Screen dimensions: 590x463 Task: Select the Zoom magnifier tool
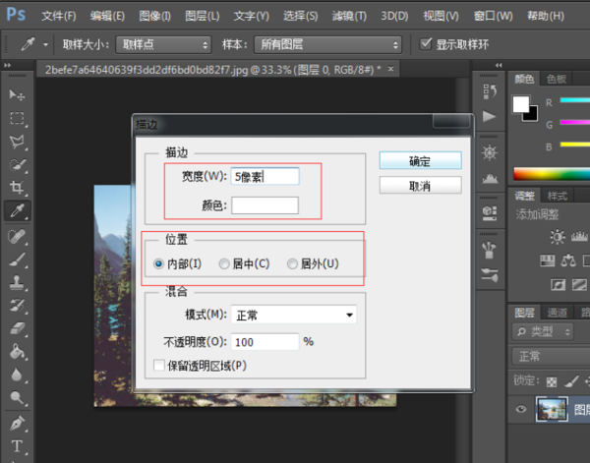pos(17,397)
